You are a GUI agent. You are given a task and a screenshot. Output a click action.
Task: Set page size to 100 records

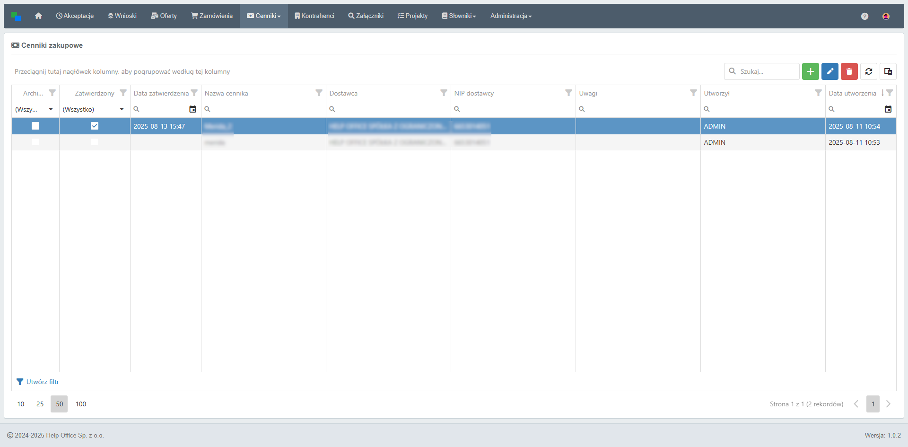81,404
